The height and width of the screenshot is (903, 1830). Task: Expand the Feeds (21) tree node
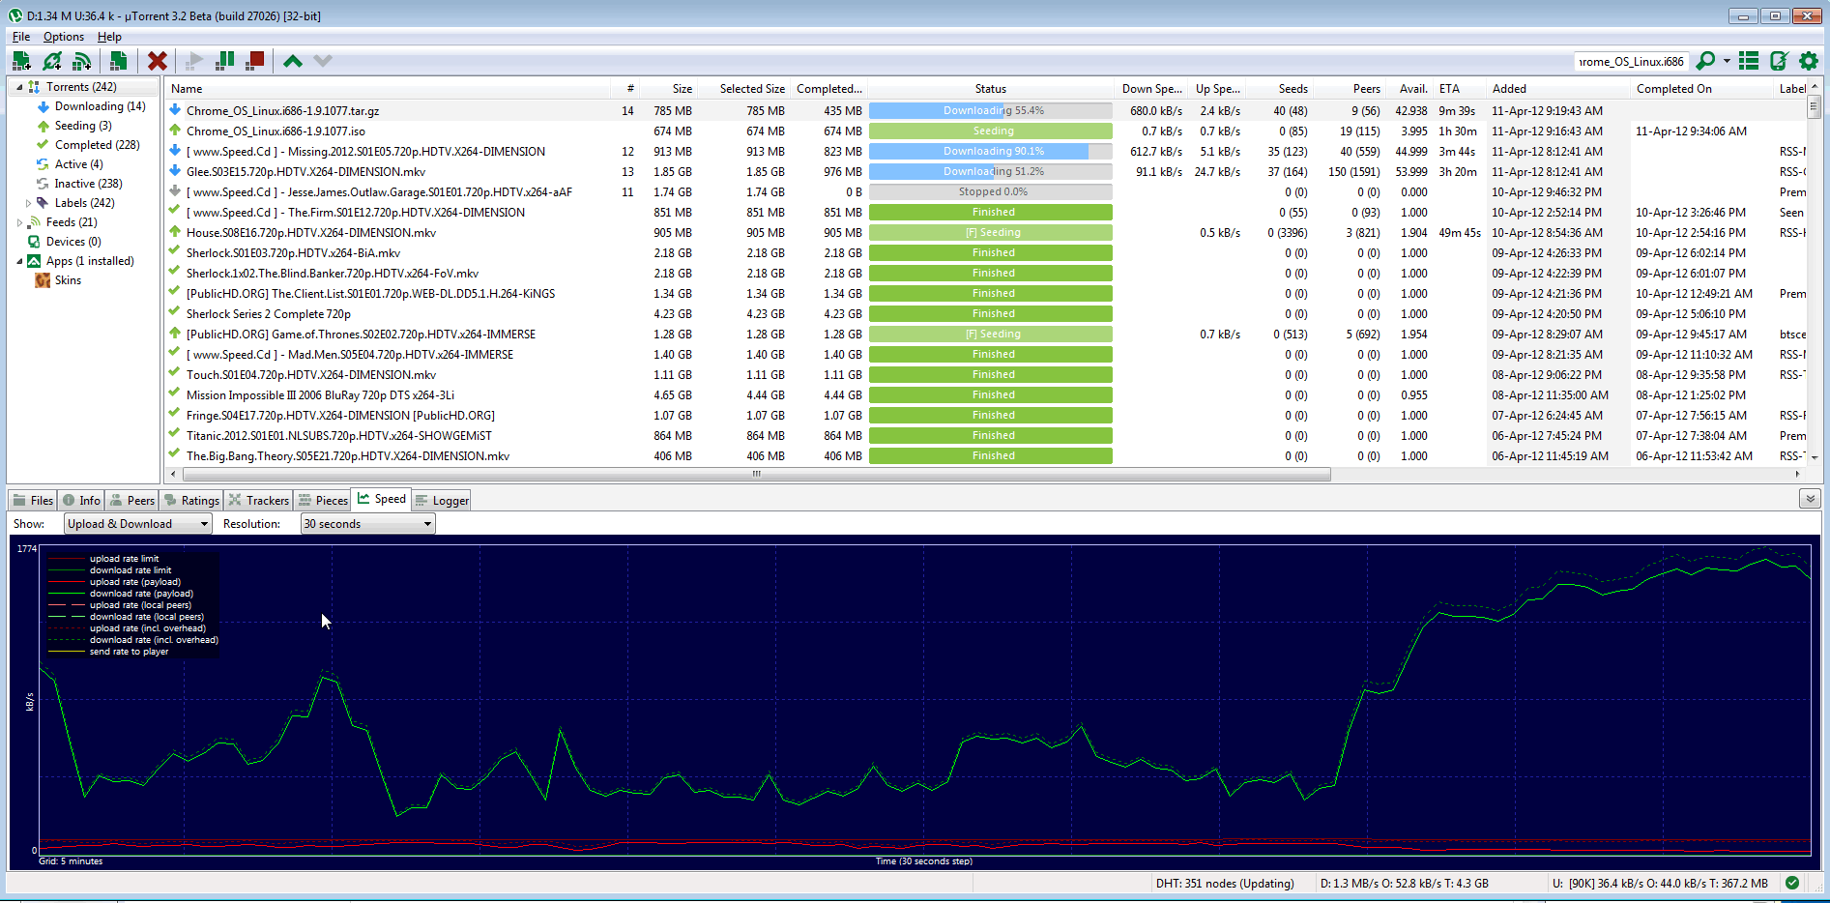click(x=19, y=222)
